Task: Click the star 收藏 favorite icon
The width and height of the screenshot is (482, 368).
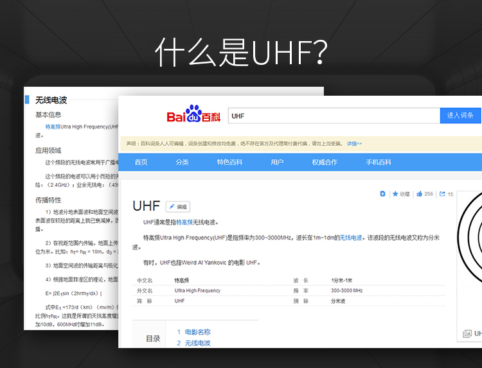Action: pos(396,193)
